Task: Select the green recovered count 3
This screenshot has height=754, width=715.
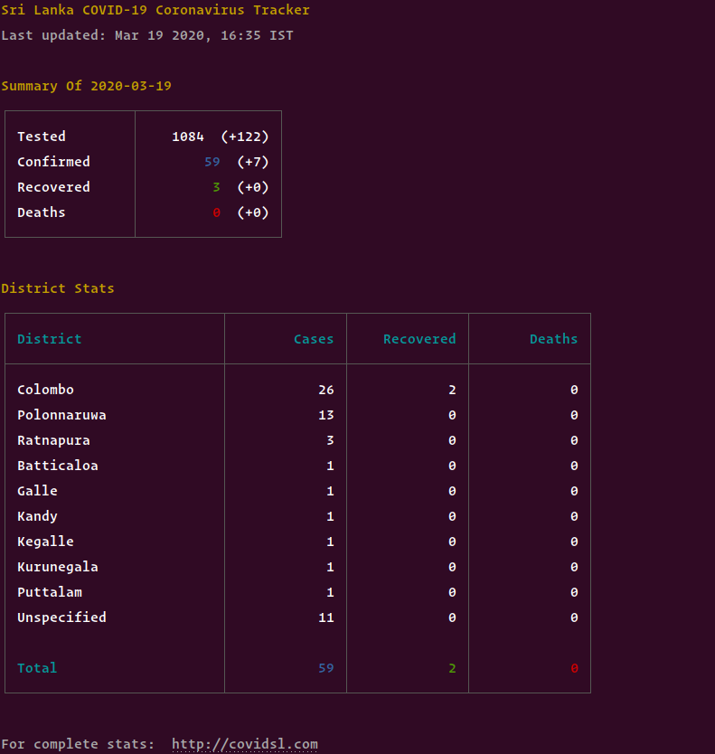Action: tap(216, 187)
